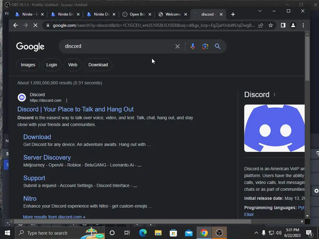319x239 pixels.
Task: Click the scroll right arrow of horizontal scrollbar
Action: [x=302, y=222]
